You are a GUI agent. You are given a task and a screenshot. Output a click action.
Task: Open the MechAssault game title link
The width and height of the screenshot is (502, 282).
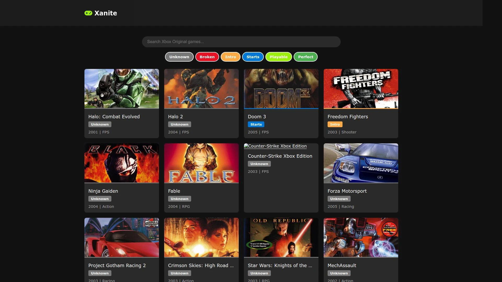[342, 266]
